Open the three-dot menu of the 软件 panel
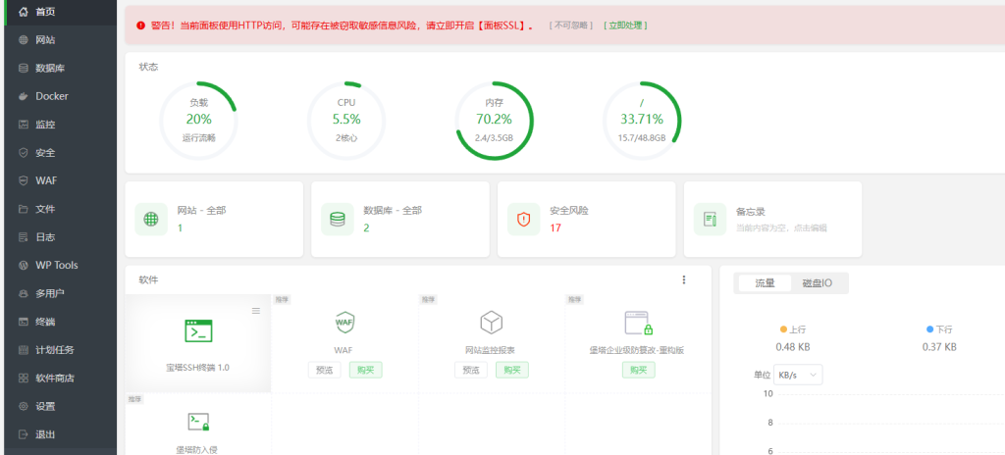Image resolution: width=1005 pixels, height=455 pixels. (x=684, y=279)
